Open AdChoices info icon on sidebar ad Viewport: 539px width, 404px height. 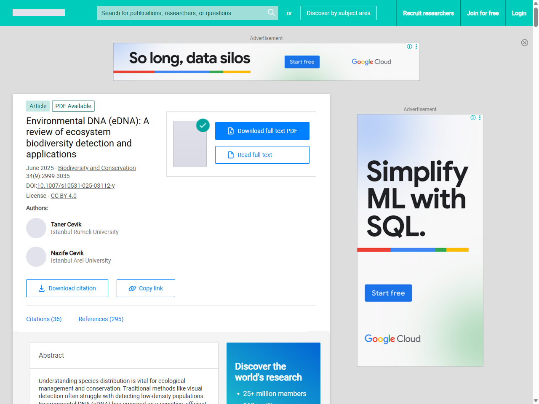point(473,118)
